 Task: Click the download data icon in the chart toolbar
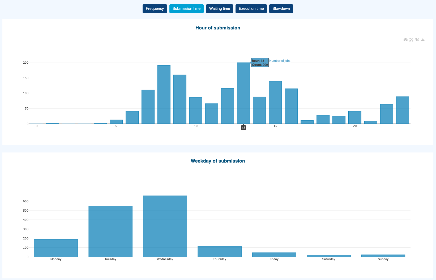[x=423, y=40]
